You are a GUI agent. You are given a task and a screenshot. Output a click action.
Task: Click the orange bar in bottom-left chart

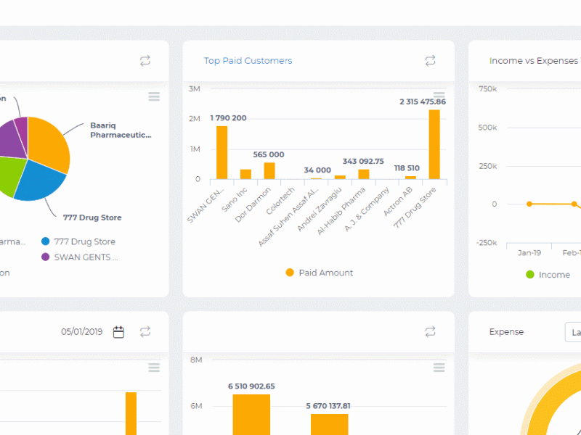[131, 413]
